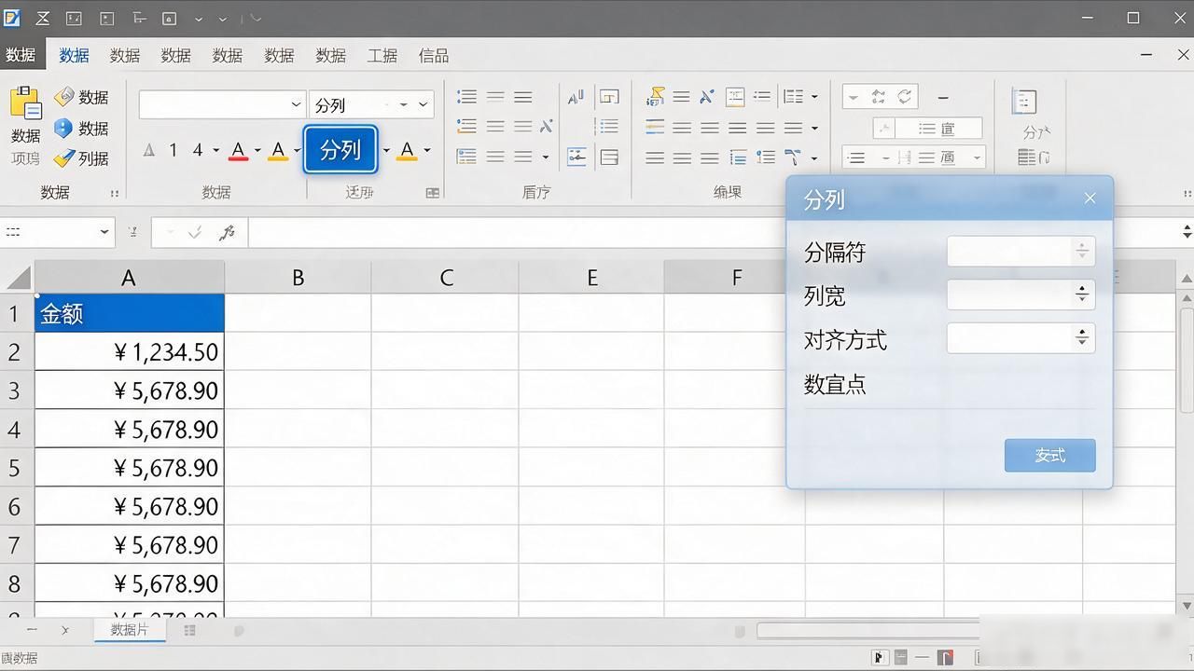Click the highlighter brush icon in the 编果 group
Image resolution: width=1194 pixels, height=671 pixels.
655,96
